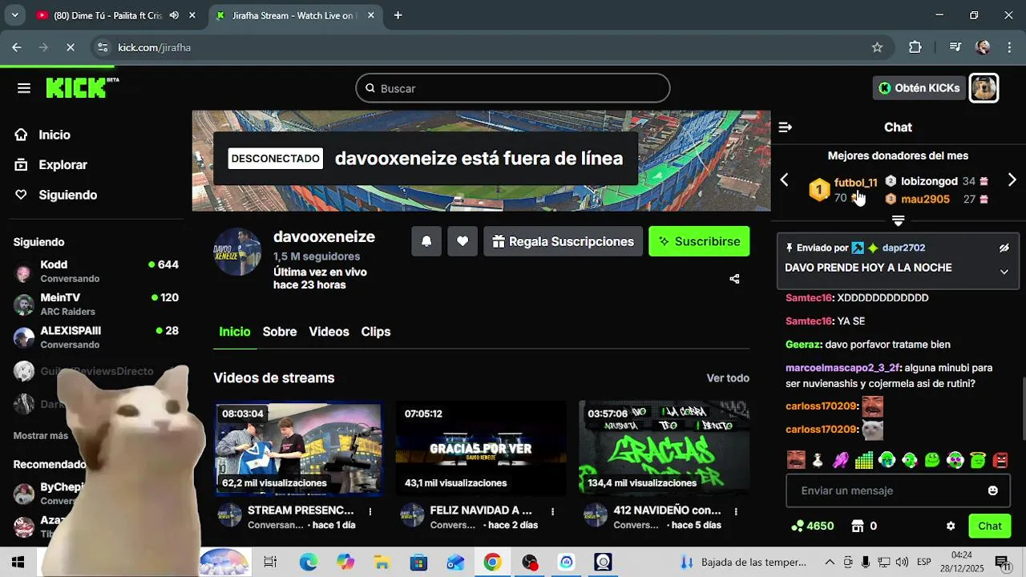Show next top donors with right arrow
This screenshot has height=577, width=1026.
(1012, 180)
